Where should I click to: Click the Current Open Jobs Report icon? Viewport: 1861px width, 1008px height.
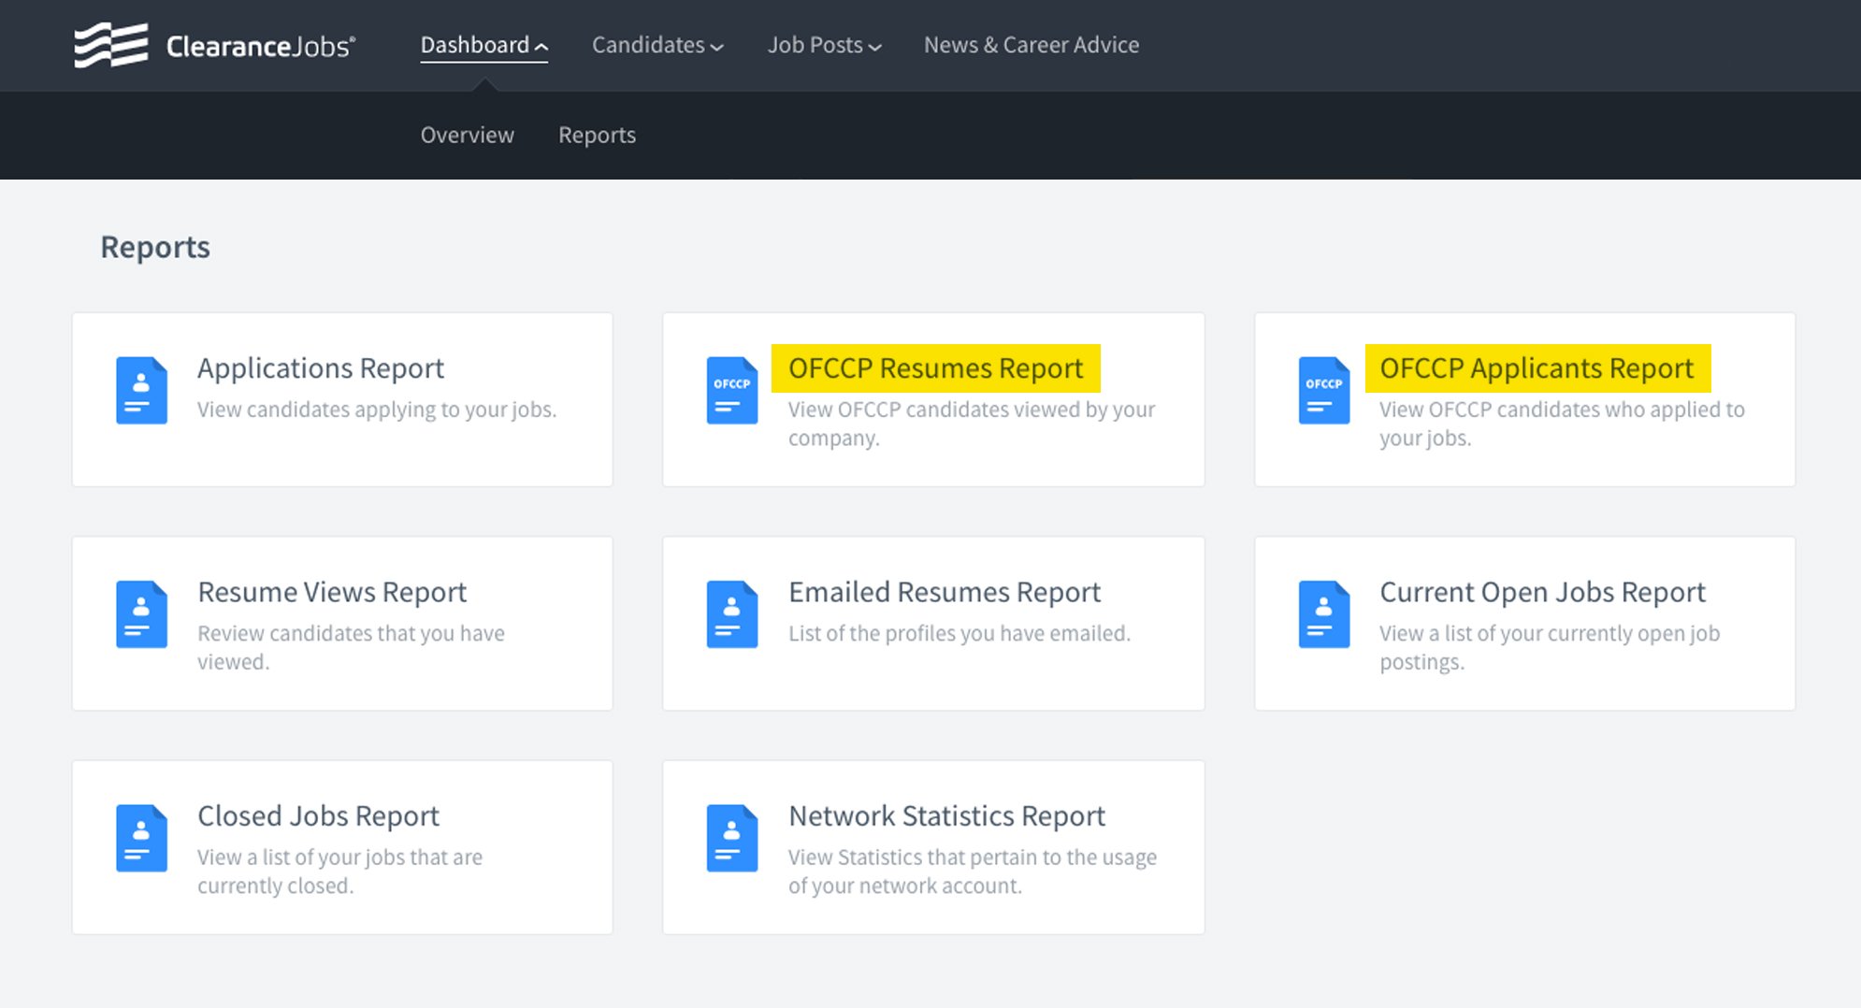click(1323, 614)
